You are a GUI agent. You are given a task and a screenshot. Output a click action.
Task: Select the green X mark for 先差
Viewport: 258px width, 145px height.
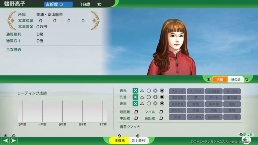click(135, 97)
